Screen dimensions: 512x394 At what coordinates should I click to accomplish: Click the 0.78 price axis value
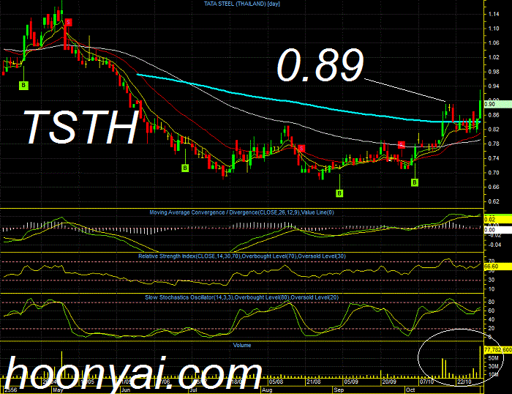(494, 144)
